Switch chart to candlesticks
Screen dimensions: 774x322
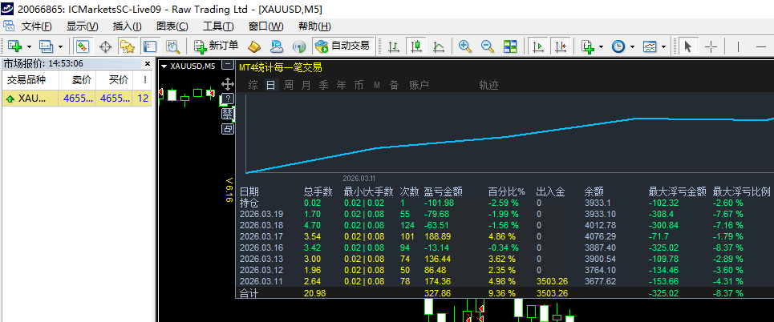(416, 46)
